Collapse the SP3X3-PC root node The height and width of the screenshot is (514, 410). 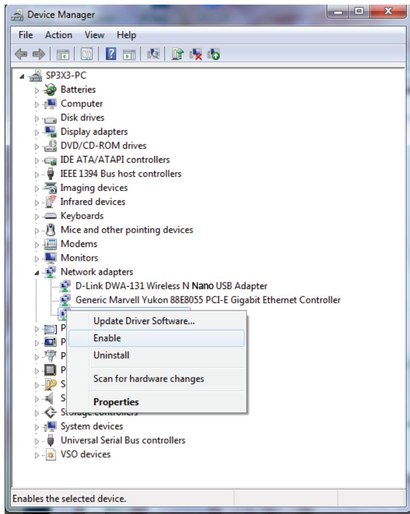[22, 77]
